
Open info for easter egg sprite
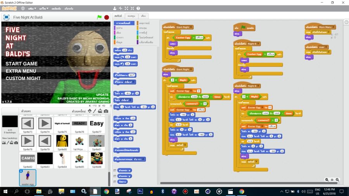[x=21, y=171]
